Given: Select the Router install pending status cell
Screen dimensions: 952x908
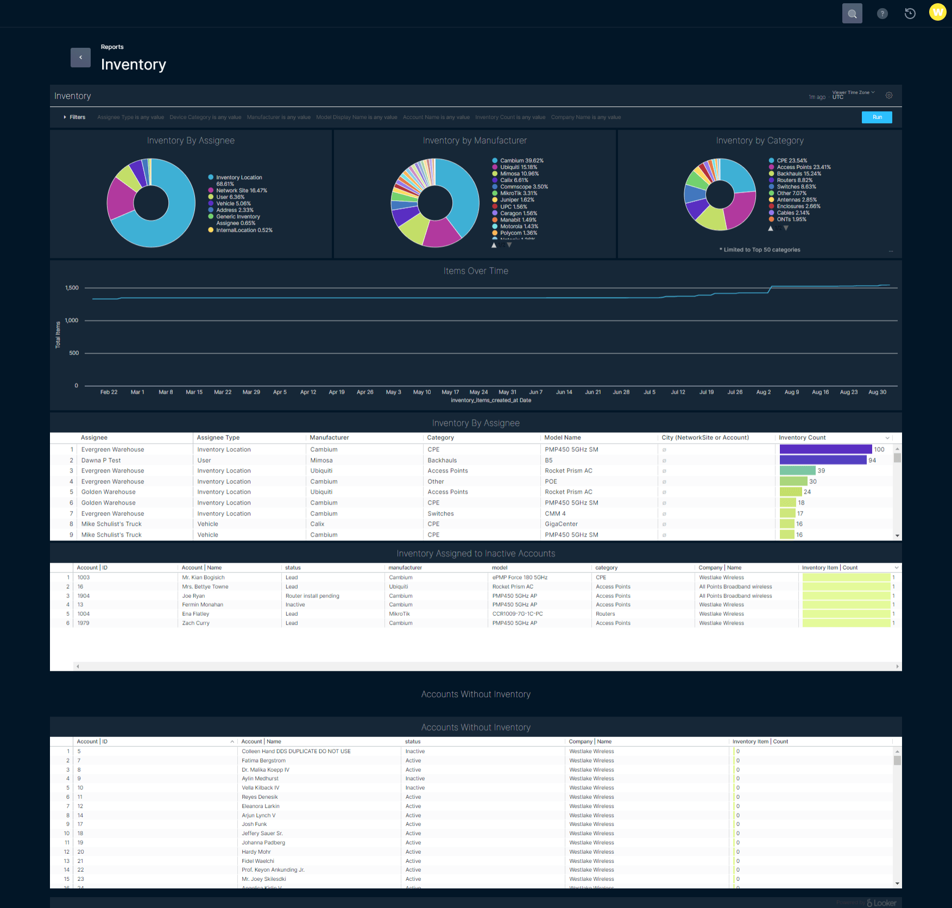Looking at the screenshot, I should point(312,596).
